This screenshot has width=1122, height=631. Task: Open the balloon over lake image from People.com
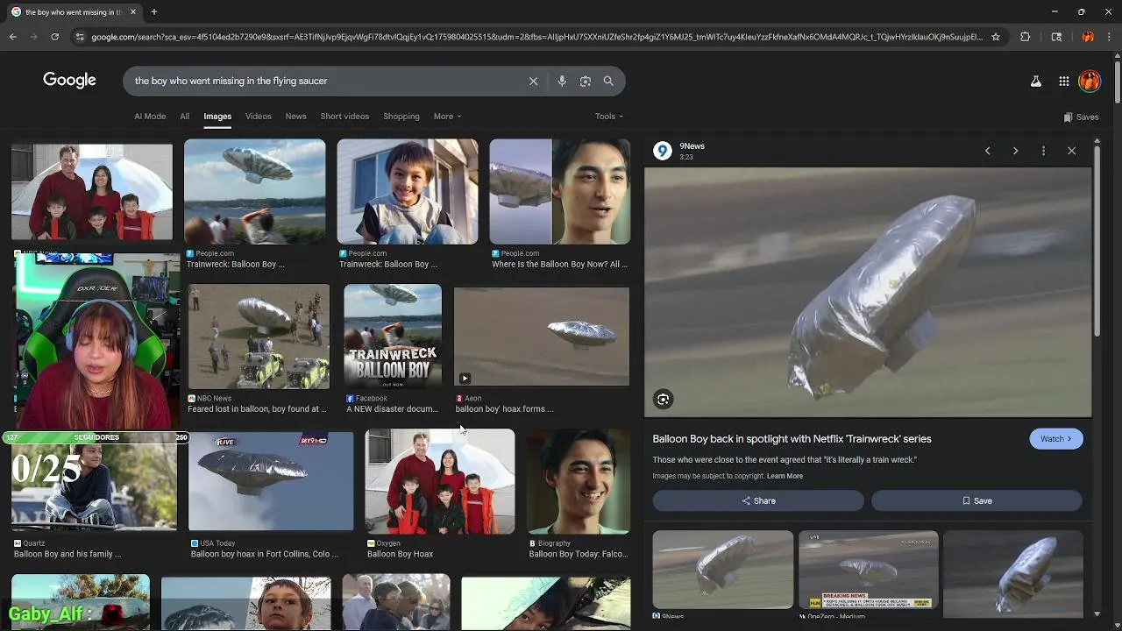point(255,192)
